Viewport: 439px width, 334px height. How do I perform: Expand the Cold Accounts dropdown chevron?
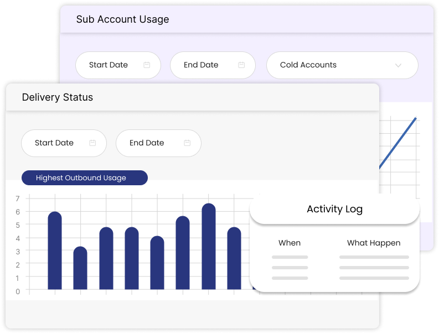pyautogui.click(x=398, y=65)
